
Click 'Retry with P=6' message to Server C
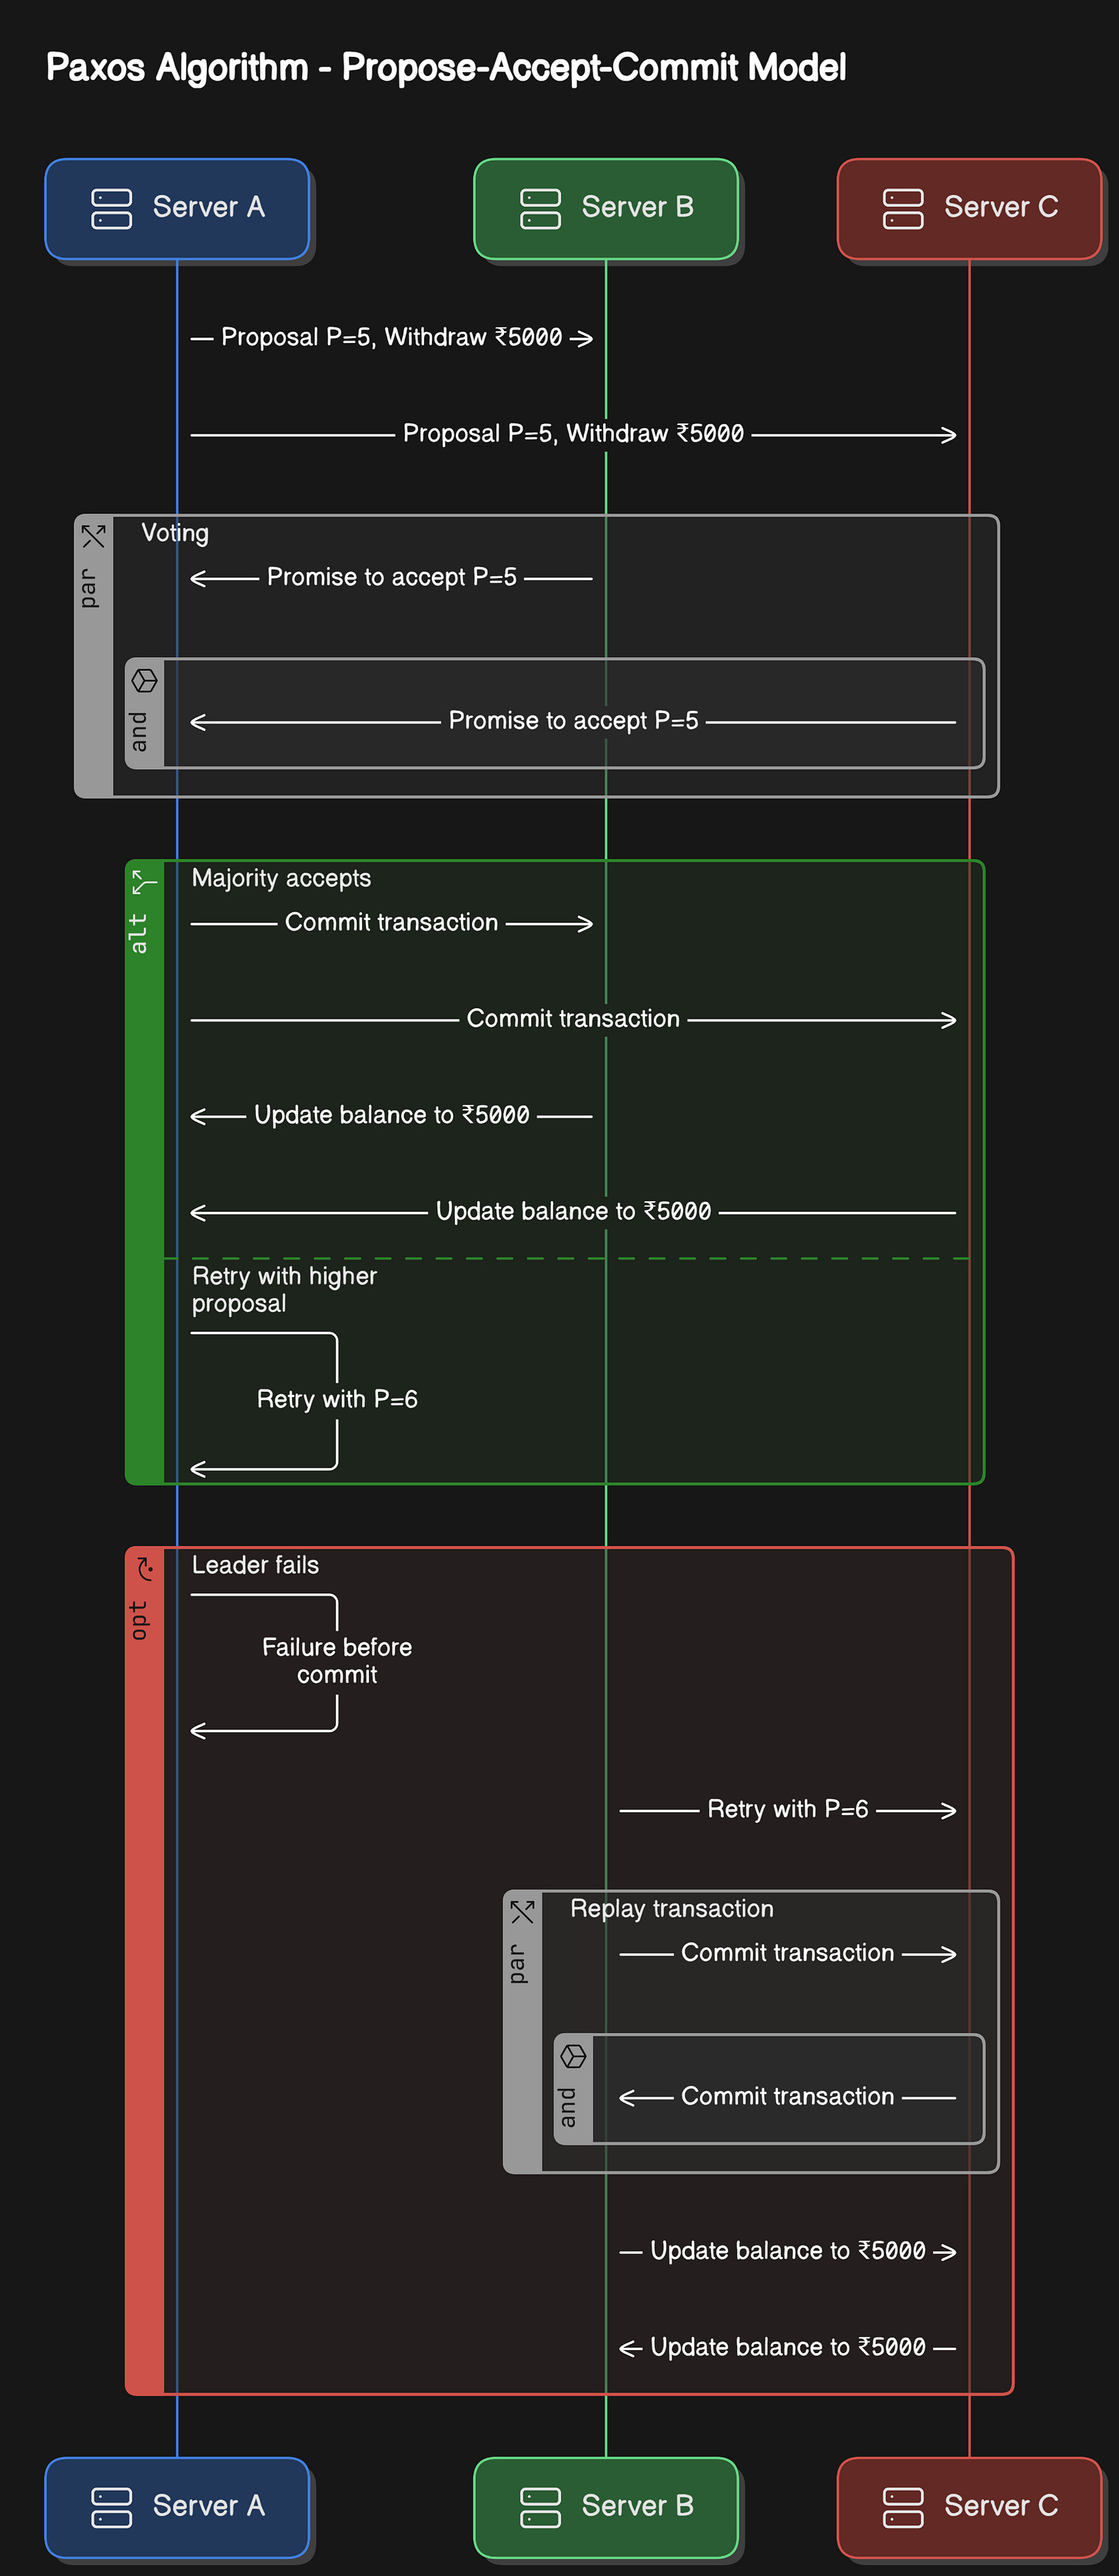(x=788, y=1809)
